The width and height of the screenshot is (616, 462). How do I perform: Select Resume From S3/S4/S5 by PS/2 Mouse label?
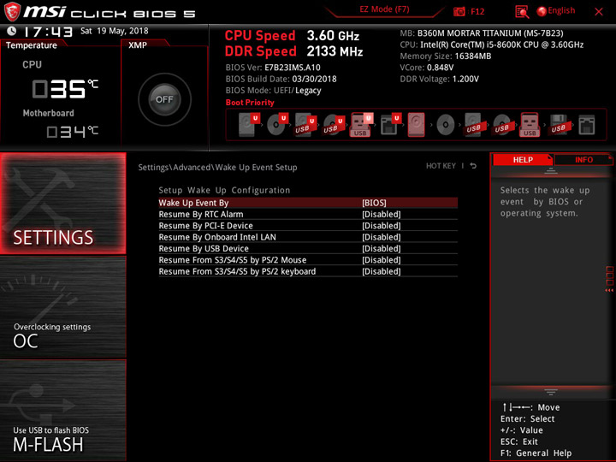pyautogui.click(x=232, y=260)
